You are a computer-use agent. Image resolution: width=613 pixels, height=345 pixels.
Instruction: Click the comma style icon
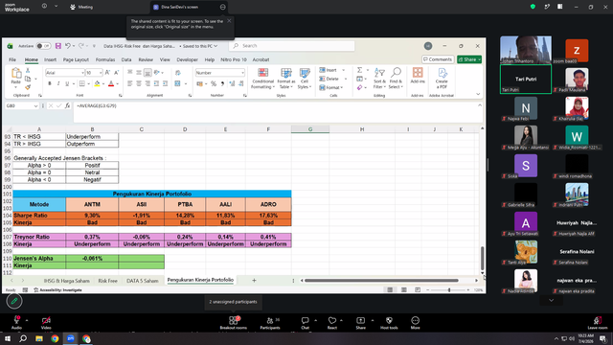point(222,83)
